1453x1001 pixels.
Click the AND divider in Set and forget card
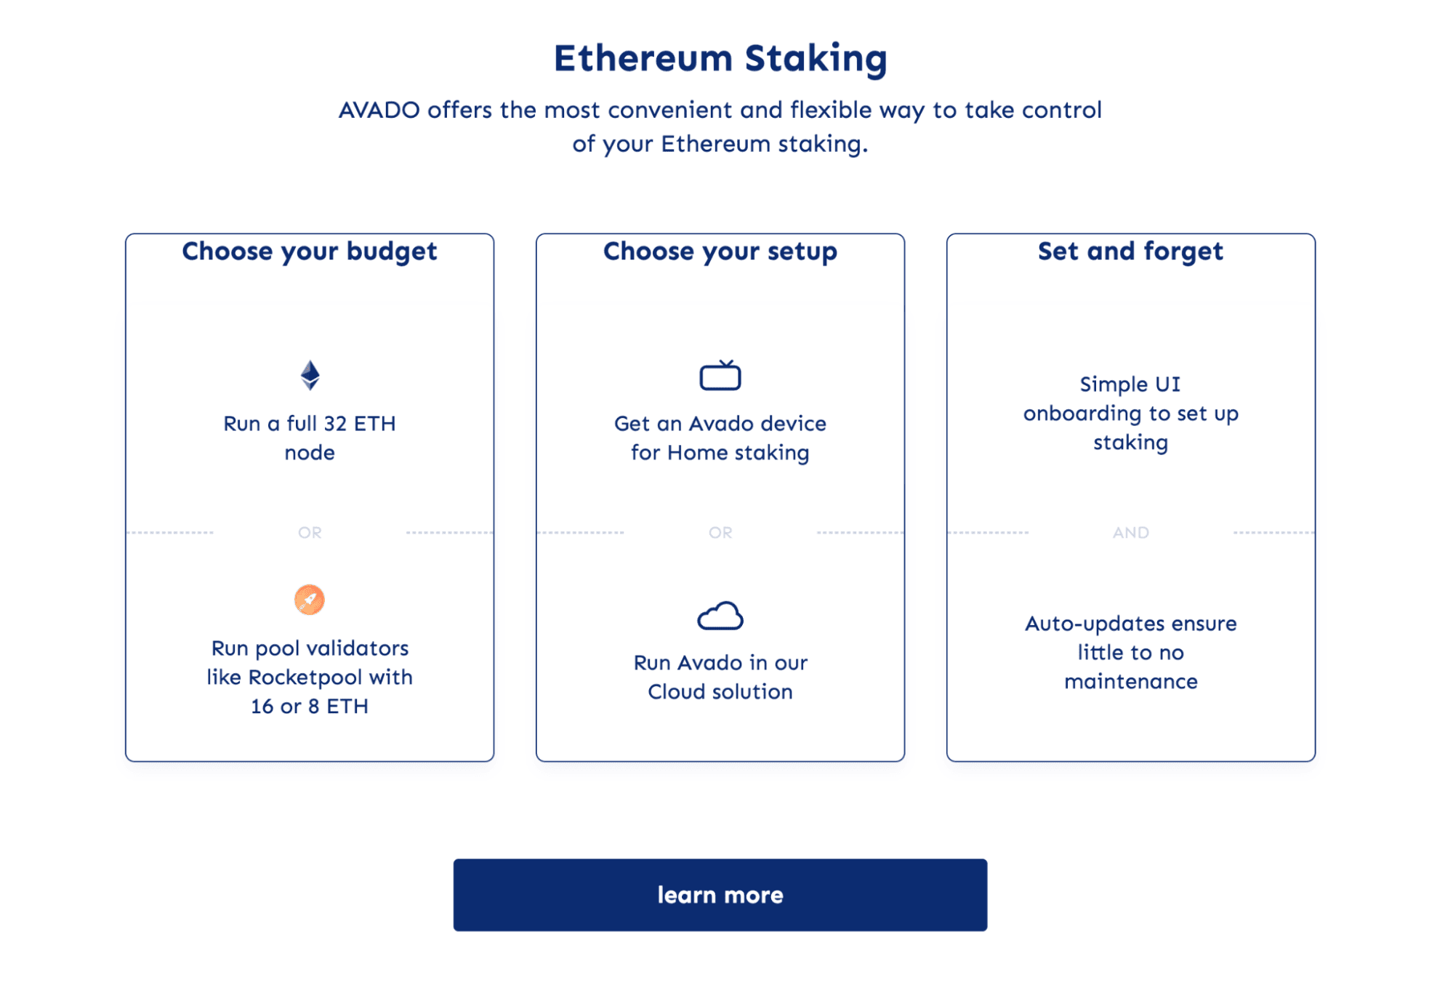coord(1131,533)
